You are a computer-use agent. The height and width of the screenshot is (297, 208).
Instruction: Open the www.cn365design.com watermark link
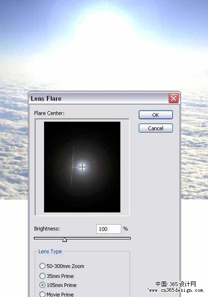(176, 290)
